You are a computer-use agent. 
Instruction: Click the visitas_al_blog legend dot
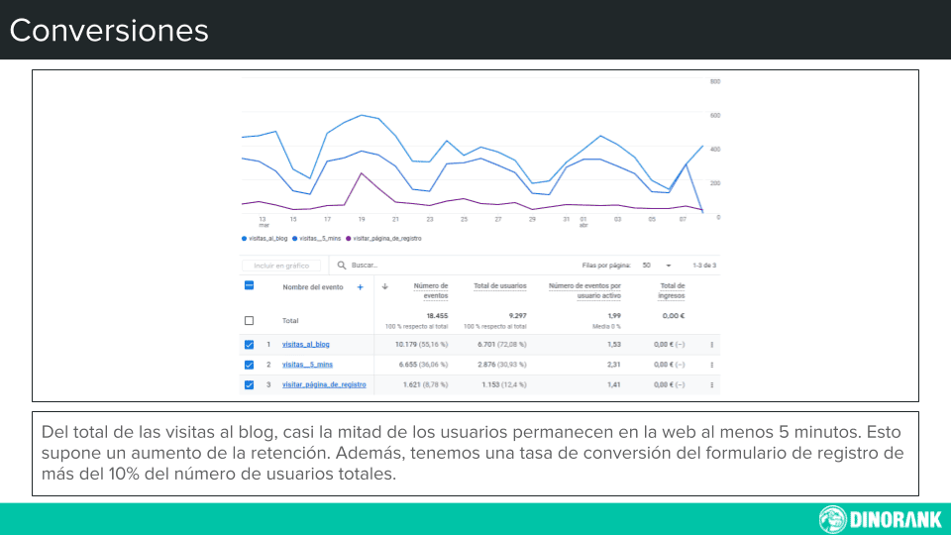point(244,239)
